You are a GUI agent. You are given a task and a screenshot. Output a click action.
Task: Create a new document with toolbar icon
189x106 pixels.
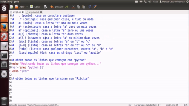12,7
